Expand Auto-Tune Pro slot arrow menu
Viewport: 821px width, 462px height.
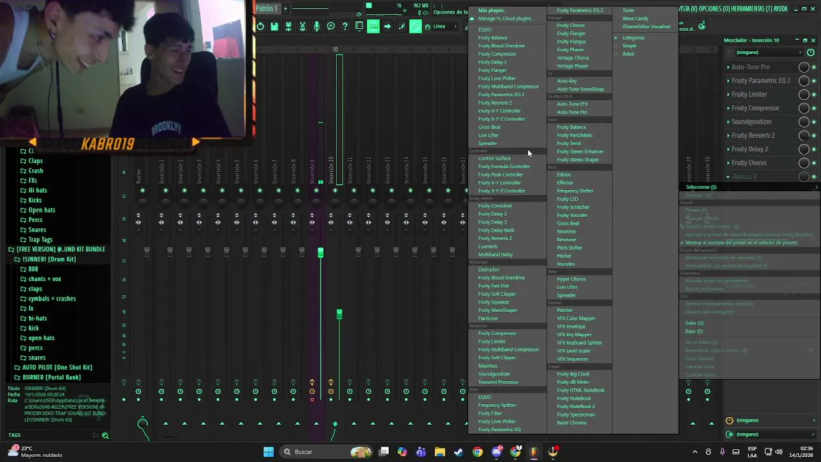(x=728, y=67)
